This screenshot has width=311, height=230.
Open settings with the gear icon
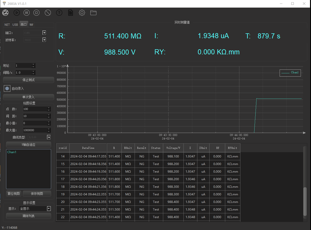point(82,13)
